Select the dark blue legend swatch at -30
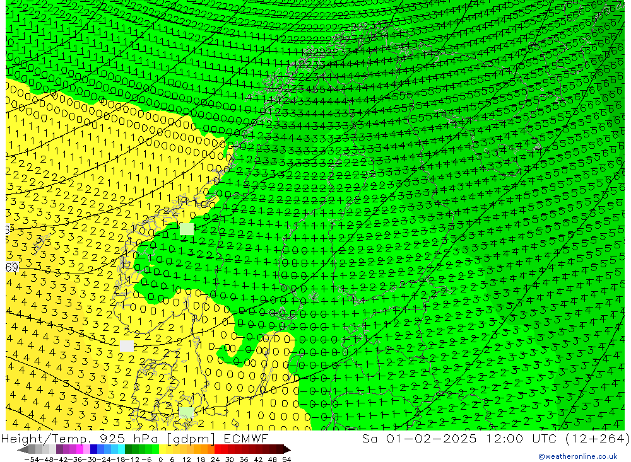The height and width of the screenshot is (462, 631). tap(93, 449)
